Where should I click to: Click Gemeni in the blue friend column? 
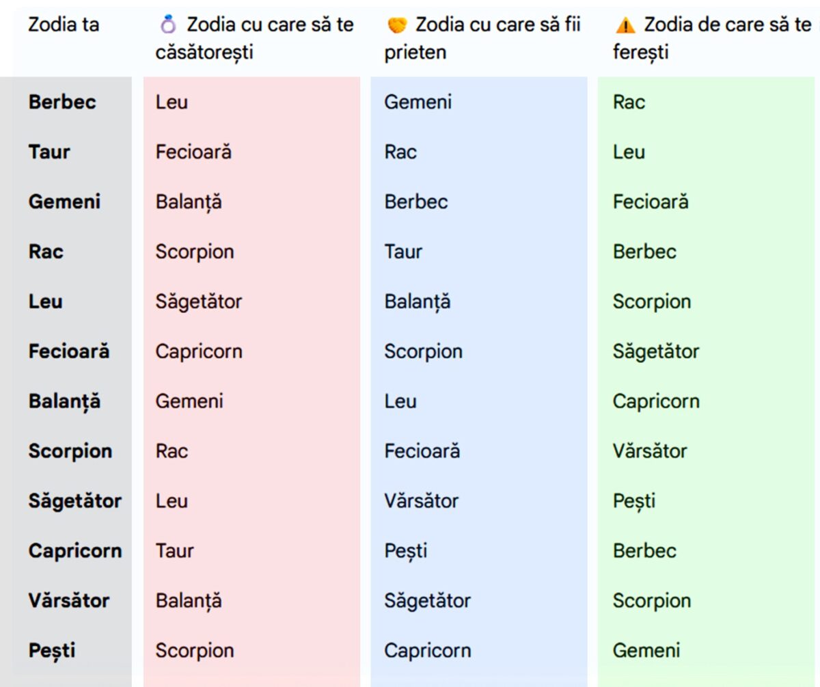418,102
